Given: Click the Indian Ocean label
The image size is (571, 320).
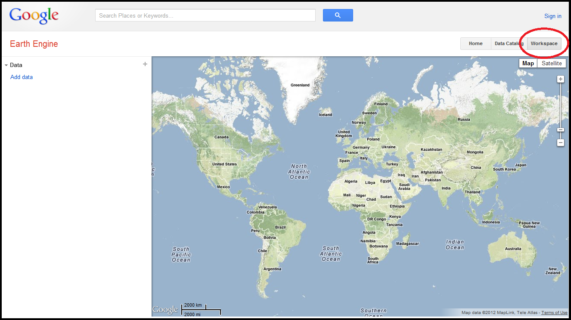Looking at the screenshot, I should point(455,244).
